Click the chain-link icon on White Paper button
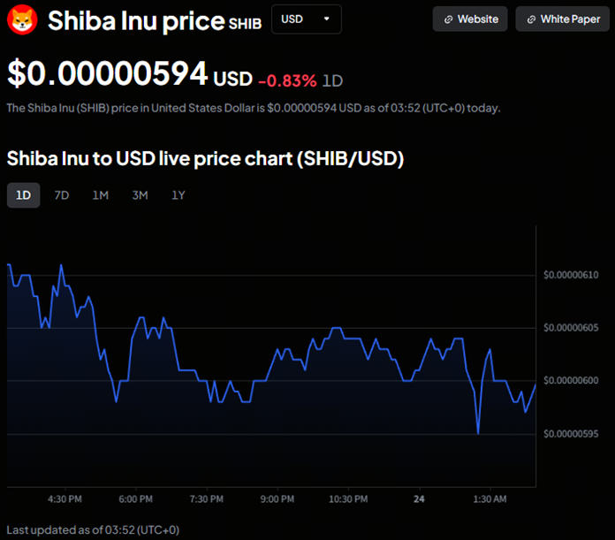The image size is (615, 540). tap(532, 19)
